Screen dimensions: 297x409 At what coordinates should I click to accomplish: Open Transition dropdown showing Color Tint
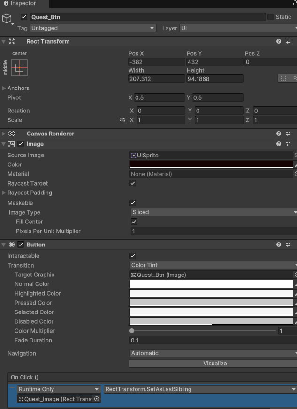click(213, 265)
